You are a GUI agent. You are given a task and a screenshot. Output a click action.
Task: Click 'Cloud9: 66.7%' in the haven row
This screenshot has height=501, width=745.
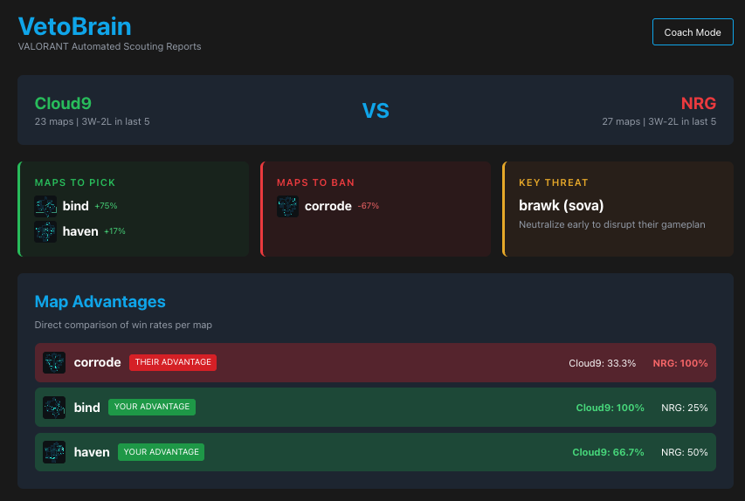[x=608, y=453]
